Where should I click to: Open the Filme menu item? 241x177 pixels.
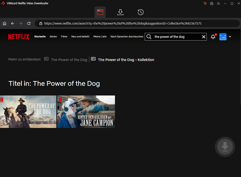[64, 36]
